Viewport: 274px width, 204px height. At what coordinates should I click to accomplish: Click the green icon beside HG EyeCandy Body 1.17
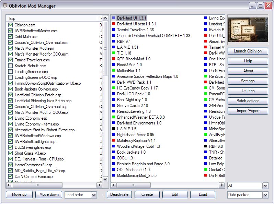pos(114,88)
